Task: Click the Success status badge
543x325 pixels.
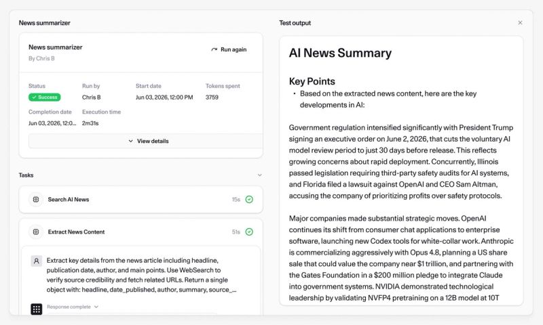Action: coord(44,97)
